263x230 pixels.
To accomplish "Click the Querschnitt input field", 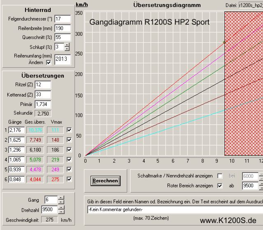I will [63, 37].
